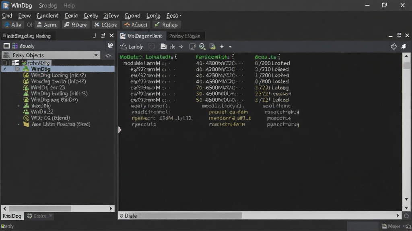The image size is (412, 231).
Task: Click the EClpee toolbar button
Action: [x=106, y=25]
